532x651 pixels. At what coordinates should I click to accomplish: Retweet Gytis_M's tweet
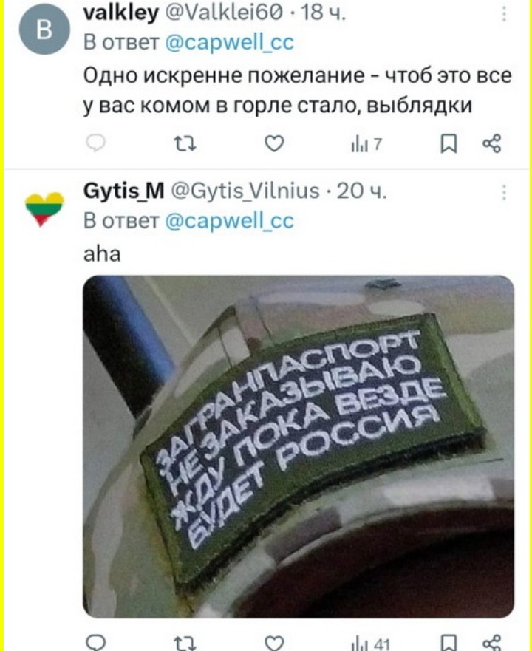click(x=185, y=644)
